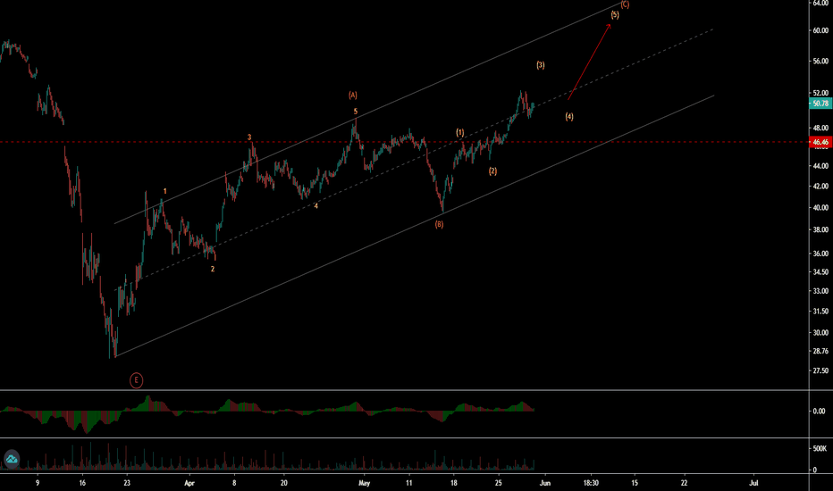Viewport: 833px width, 491px height.
Task: Click the Apr label on the time axis
Action: 189,483
